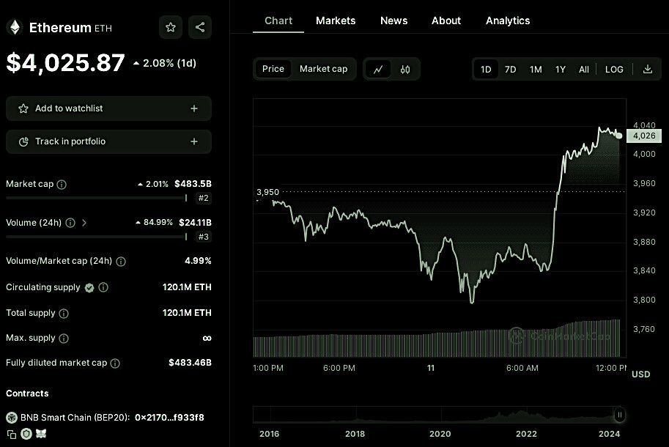
Task: Click the Total supply 120.1M ETH value
Action: (x=187, y=313)
